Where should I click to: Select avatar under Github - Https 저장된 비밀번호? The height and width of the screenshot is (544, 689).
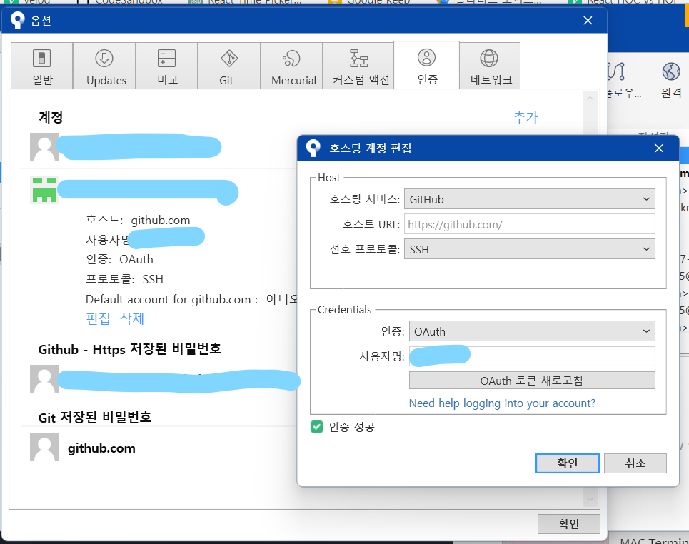pos(44,379)
